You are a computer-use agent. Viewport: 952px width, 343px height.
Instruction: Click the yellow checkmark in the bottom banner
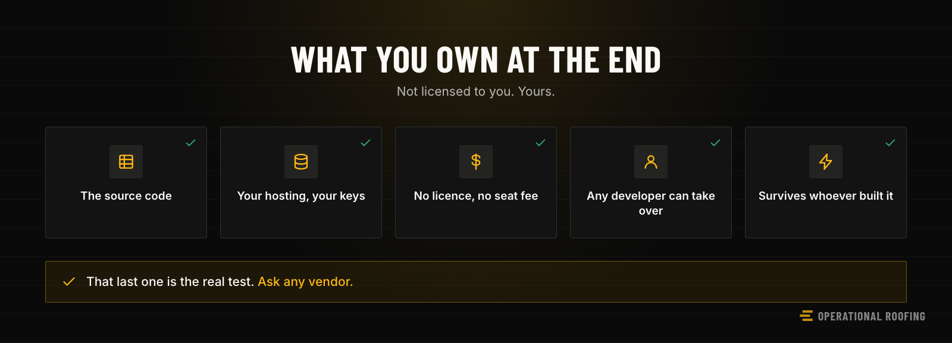point(69,282)
